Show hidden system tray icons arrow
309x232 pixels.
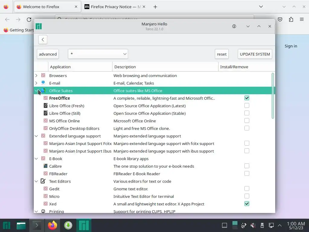coord(280,225)
